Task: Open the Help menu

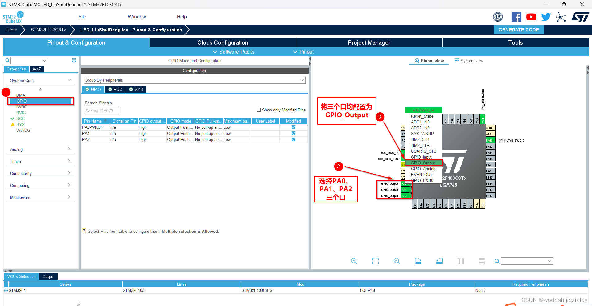Action: point(182,17)
